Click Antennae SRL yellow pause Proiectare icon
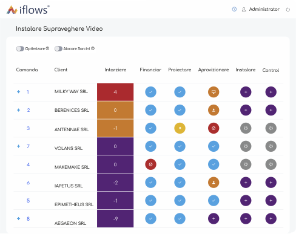The width and height of the screenshot is (296, 234). 180,128
